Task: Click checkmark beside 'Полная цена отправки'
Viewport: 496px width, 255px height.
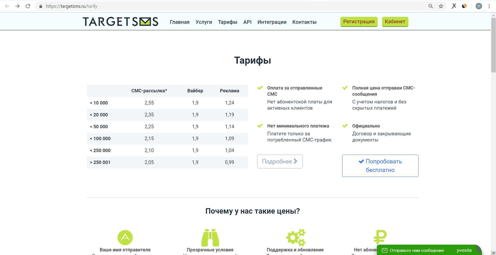Action: 345,88
